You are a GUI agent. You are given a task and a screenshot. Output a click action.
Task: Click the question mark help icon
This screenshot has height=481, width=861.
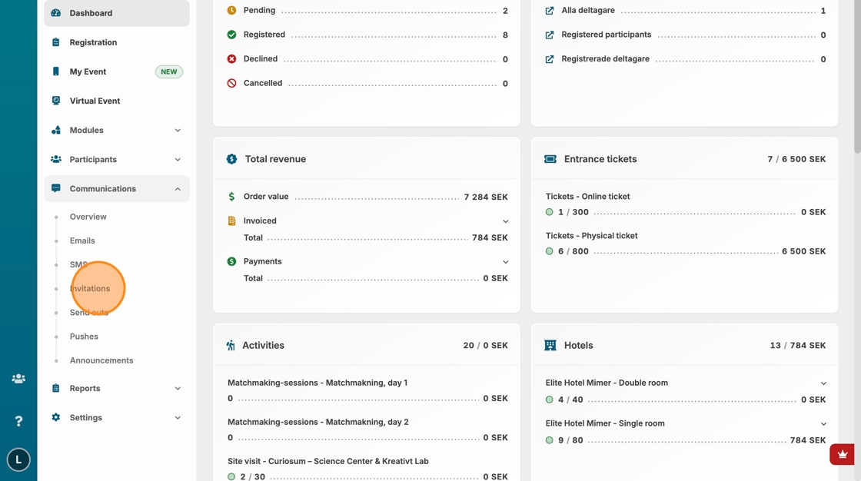point(18,421)
